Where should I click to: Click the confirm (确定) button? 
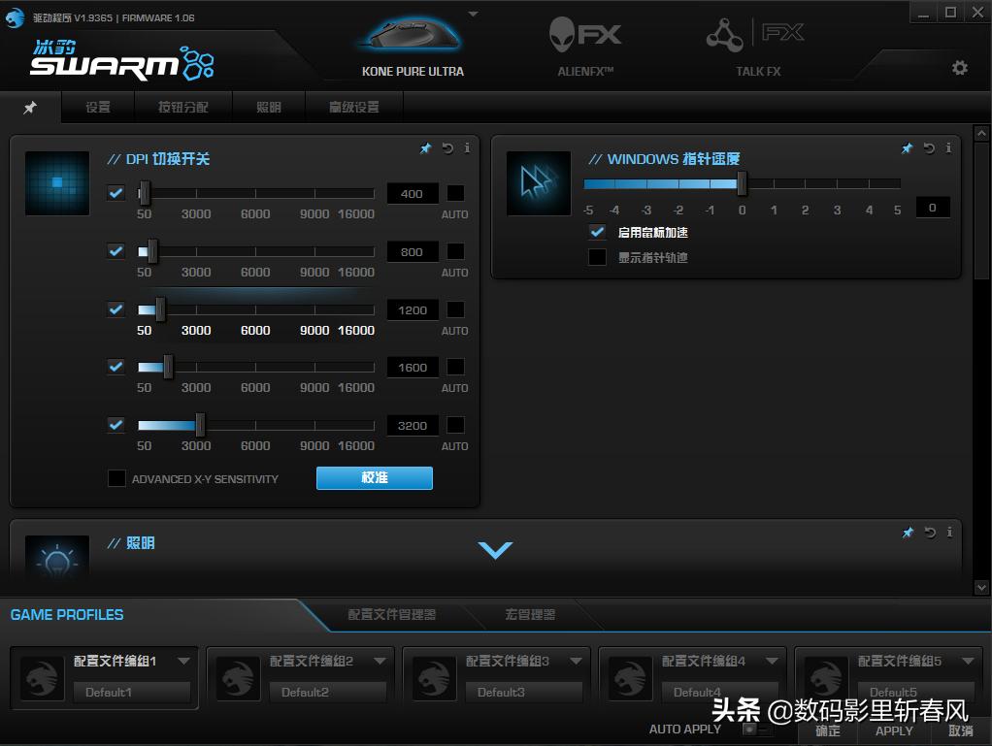point(828,730)
